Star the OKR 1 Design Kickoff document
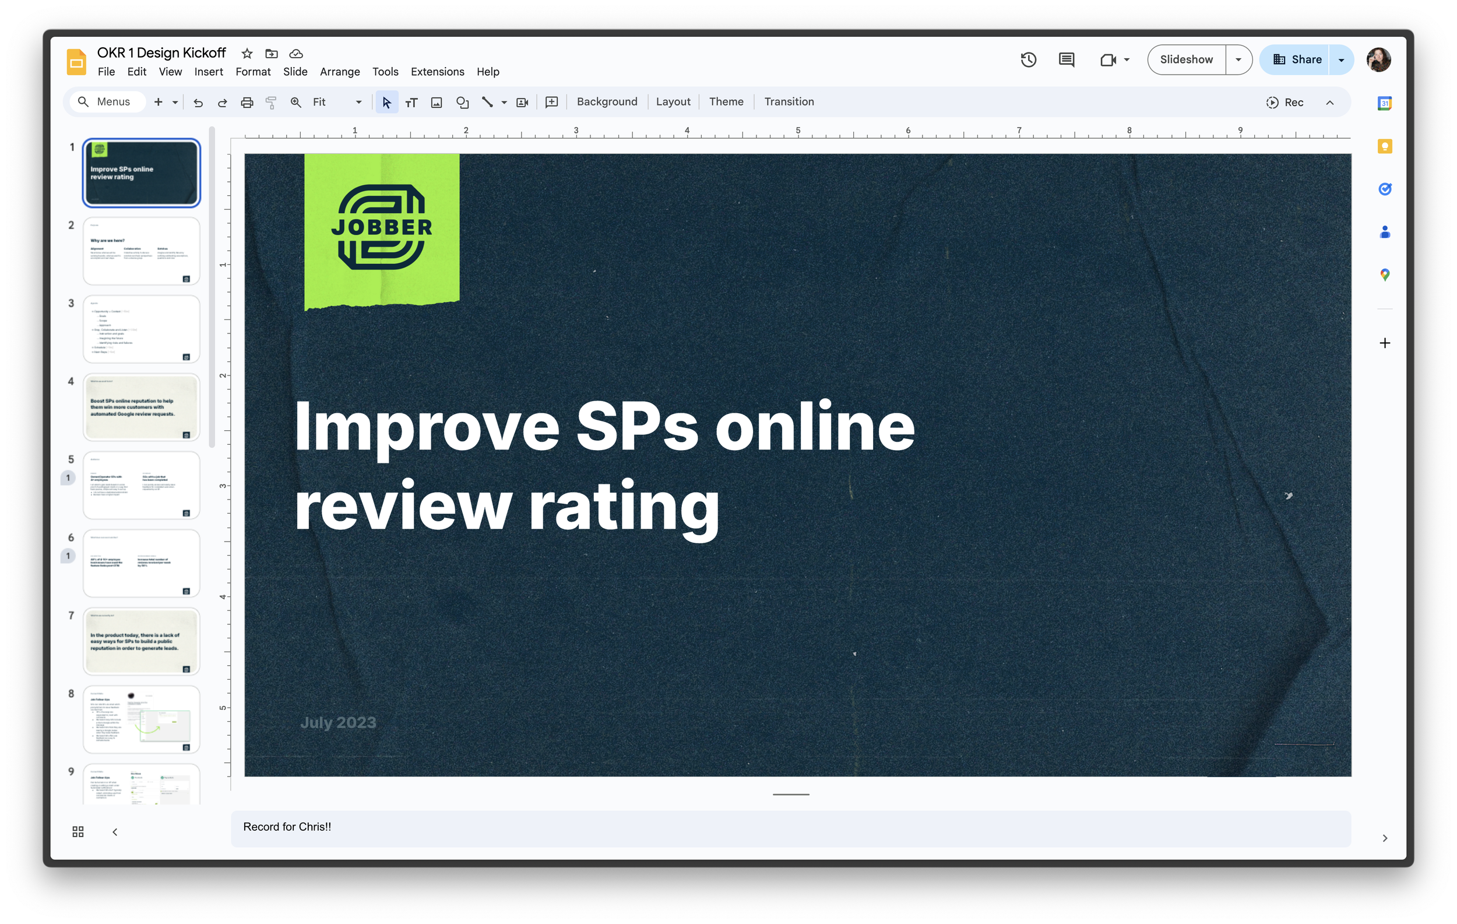The height and width of the screenshot is (924, 1457). 247,53
